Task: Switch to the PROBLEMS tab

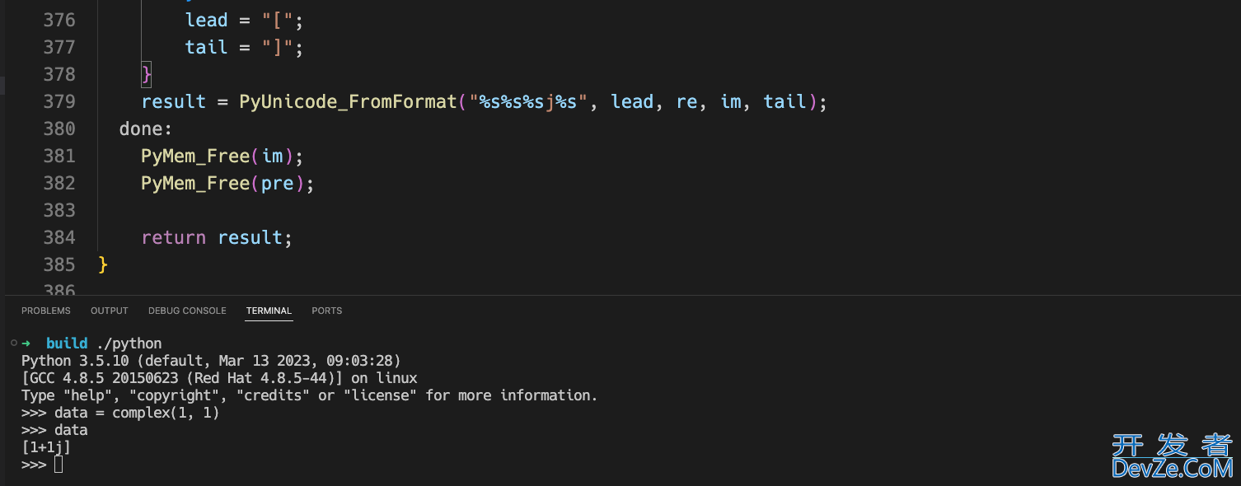Action: pos(46,311)
